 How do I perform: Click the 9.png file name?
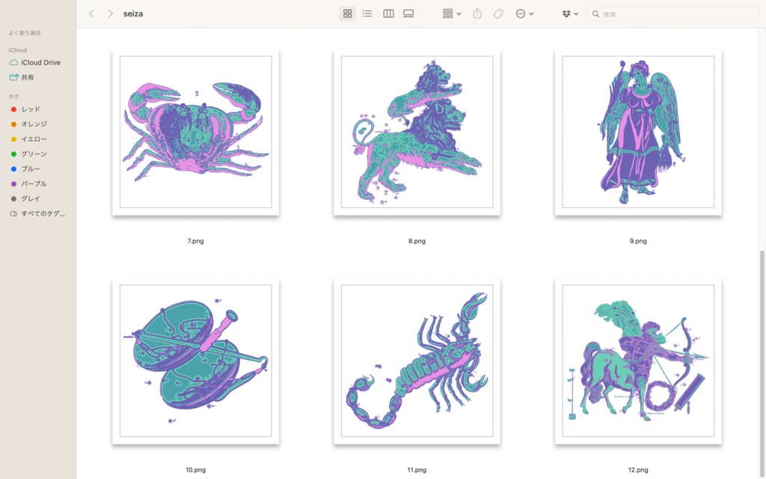(x=638, y=241)
